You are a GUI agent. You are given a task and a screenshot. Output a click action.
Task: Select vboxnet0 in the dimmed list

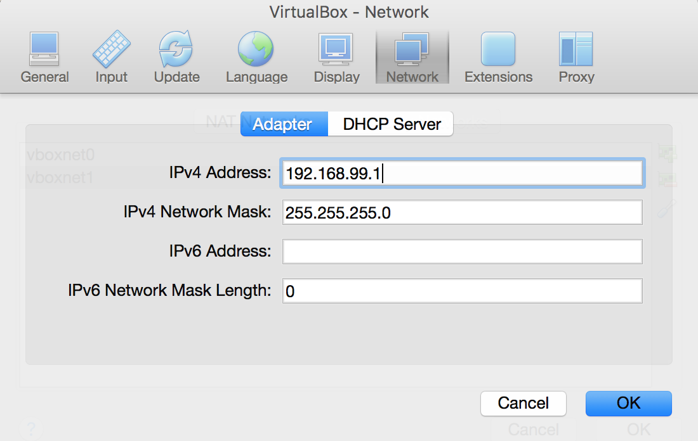[60, 155]
